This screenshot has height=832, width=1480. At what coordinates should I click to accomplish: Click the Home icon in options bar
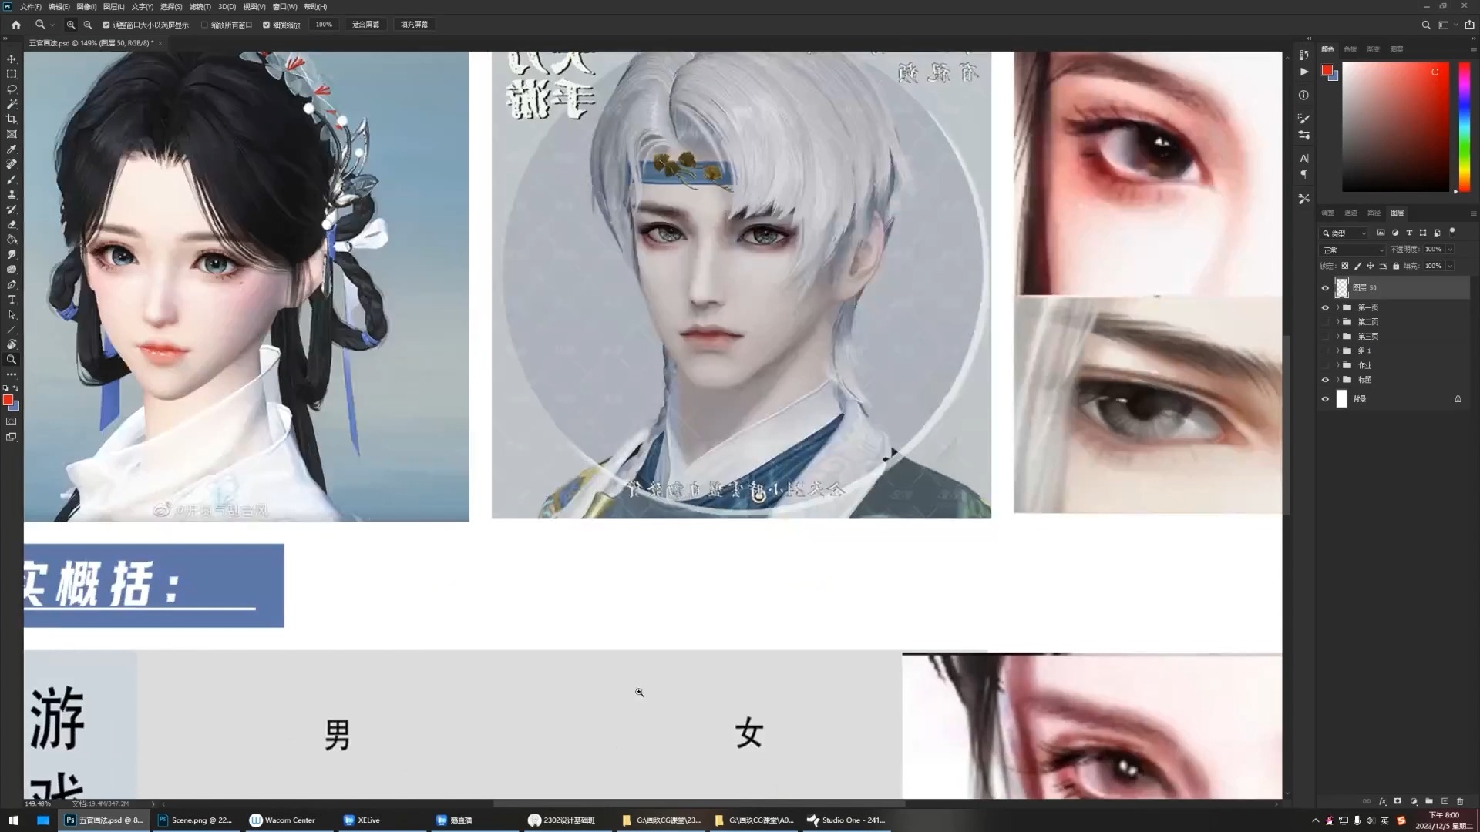pyautogui.click(x=16, y=25)
